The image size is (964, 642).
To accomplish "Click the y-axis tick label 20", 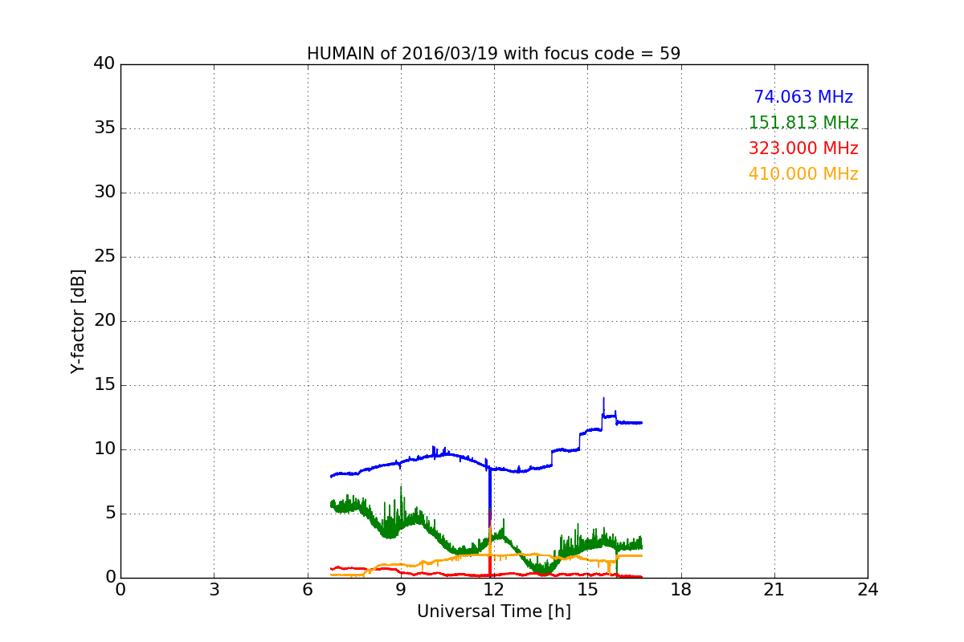I will [104, 321].
